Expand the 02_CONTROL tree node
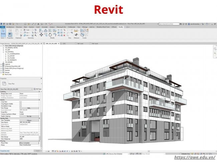Viewport: 217px width, 163px height. (x=3, y=52)
